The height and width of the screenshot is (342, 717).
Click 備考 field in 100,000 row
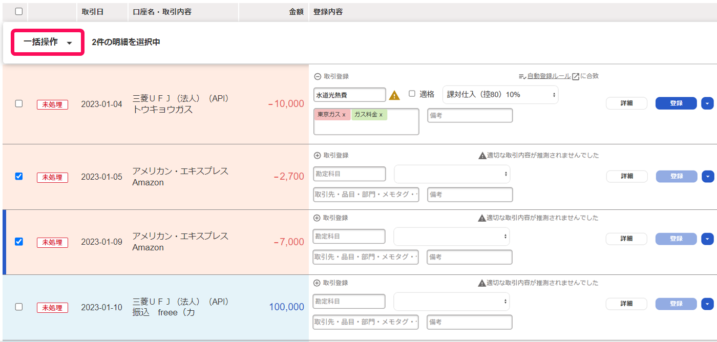[470, 322]
